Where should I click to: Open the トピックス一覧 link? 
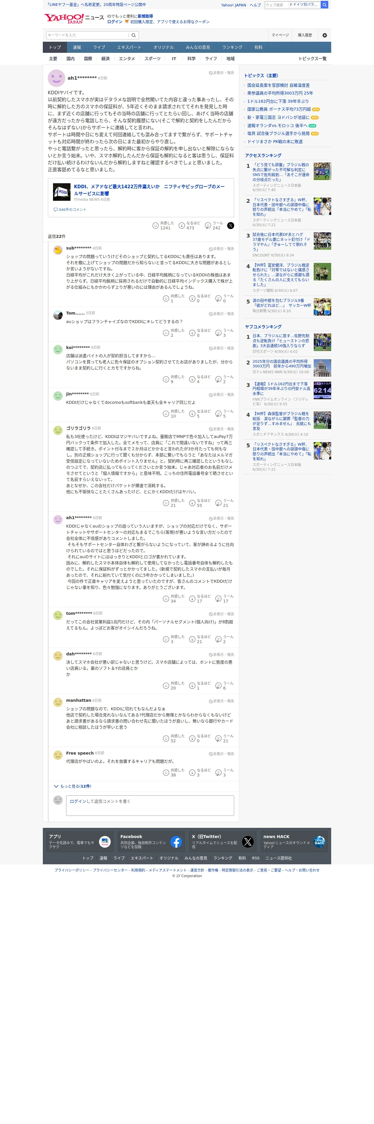[x=312, y=58]
